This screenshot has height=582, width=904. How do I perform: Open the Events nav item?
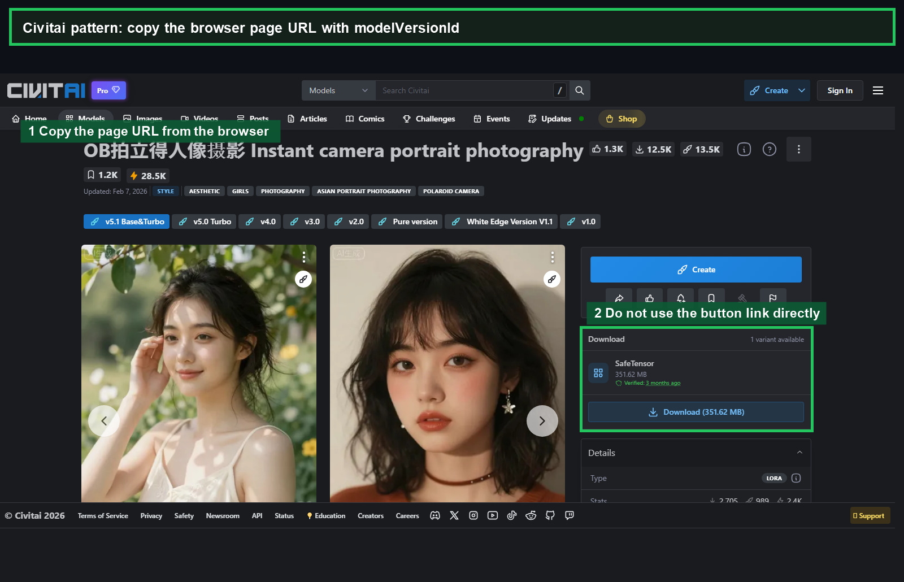pos(492,119)
